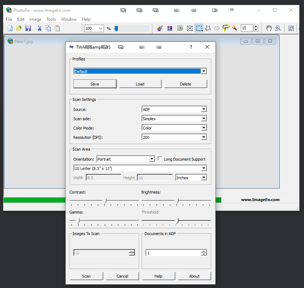Click the New1.jpg document window icon
304x288 pixels.
10,41
